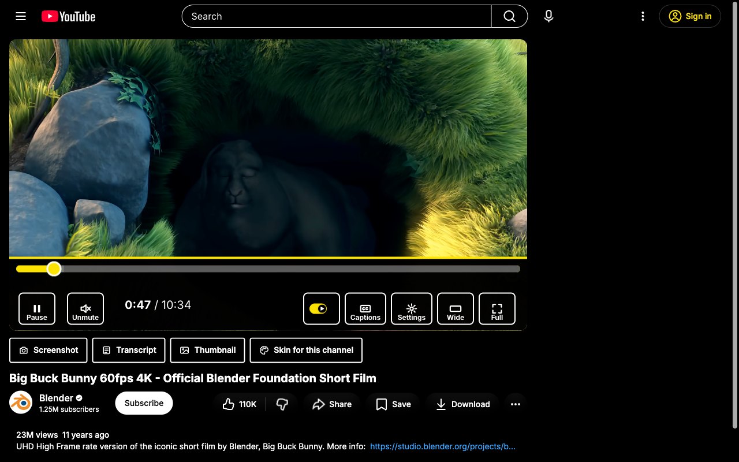Screen dimensions: 739x462
Task: Click the yellow progress bar scrubber handle
Action: [54, 269]
